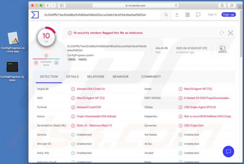The image size is (244, 164).
Task: Click the ConfigProgress.system file name text
Action: point(81,55)
